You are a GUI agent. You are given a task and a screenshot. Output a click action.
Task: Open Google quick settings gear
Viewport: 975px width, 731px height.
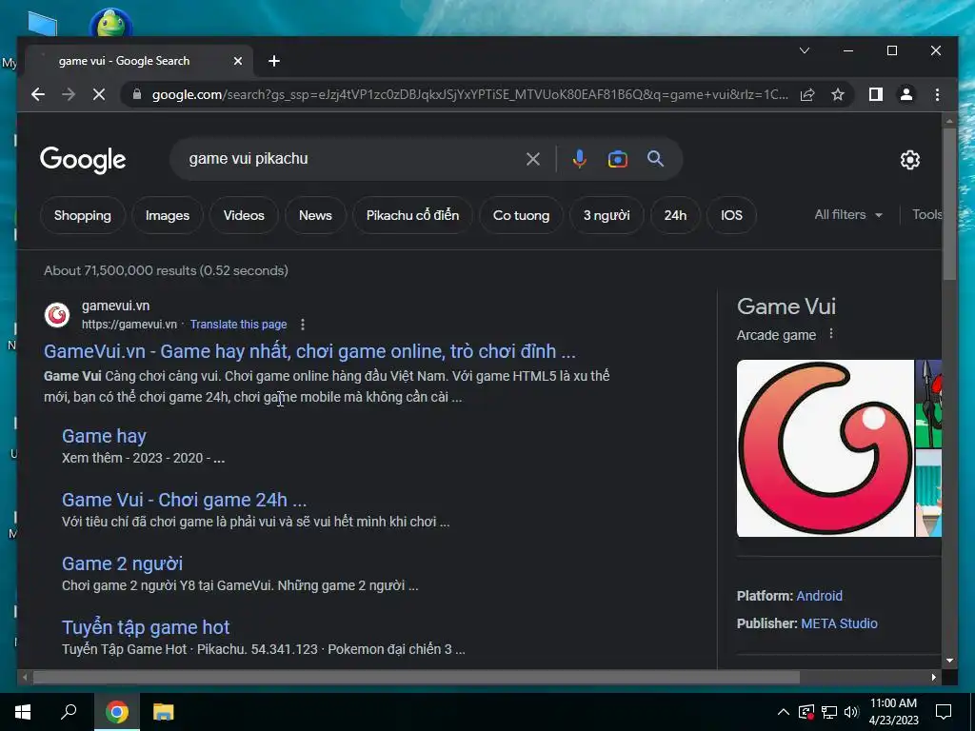point(909,160)
